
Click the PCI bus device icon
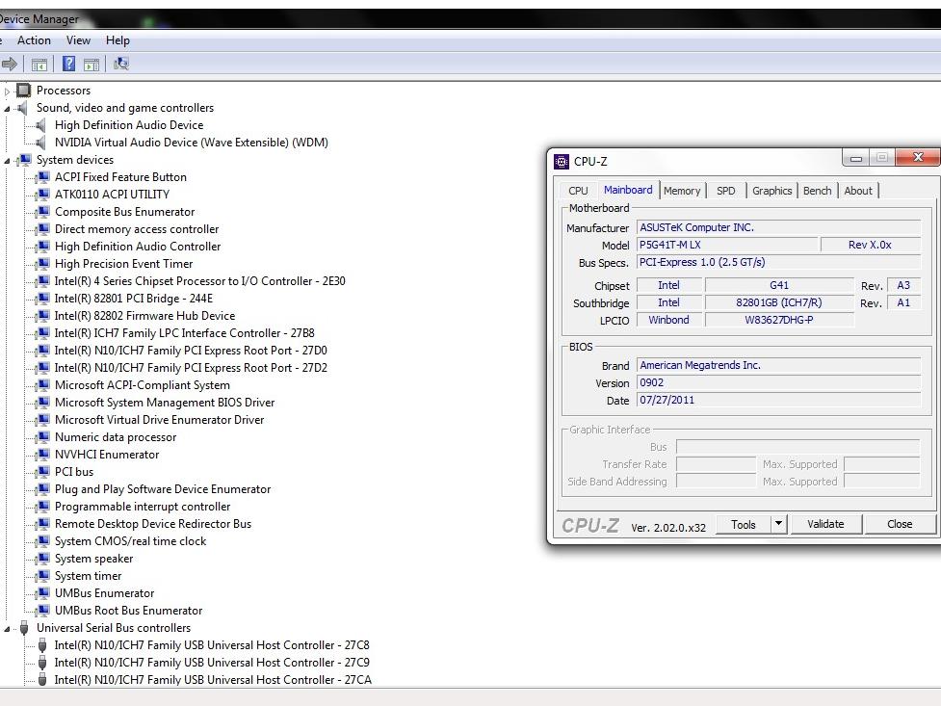coord(42,472)
